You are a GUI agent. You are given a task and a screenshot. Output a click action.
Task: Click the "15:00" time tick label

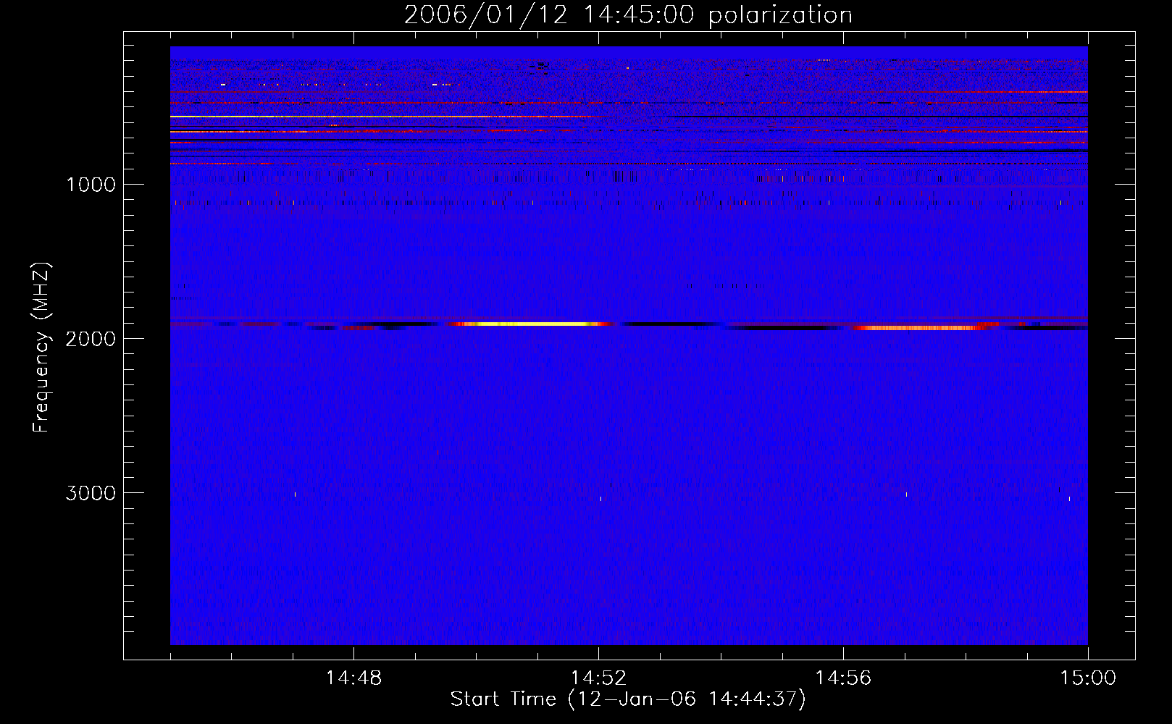pos(1088,678)
